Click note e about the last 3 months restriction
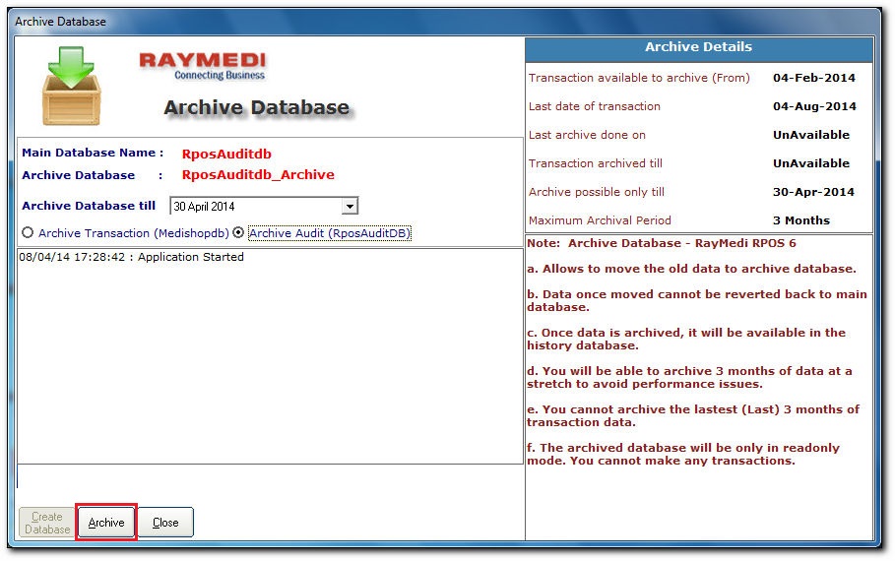The image size is (895, 561). click(x=693, y=415)
